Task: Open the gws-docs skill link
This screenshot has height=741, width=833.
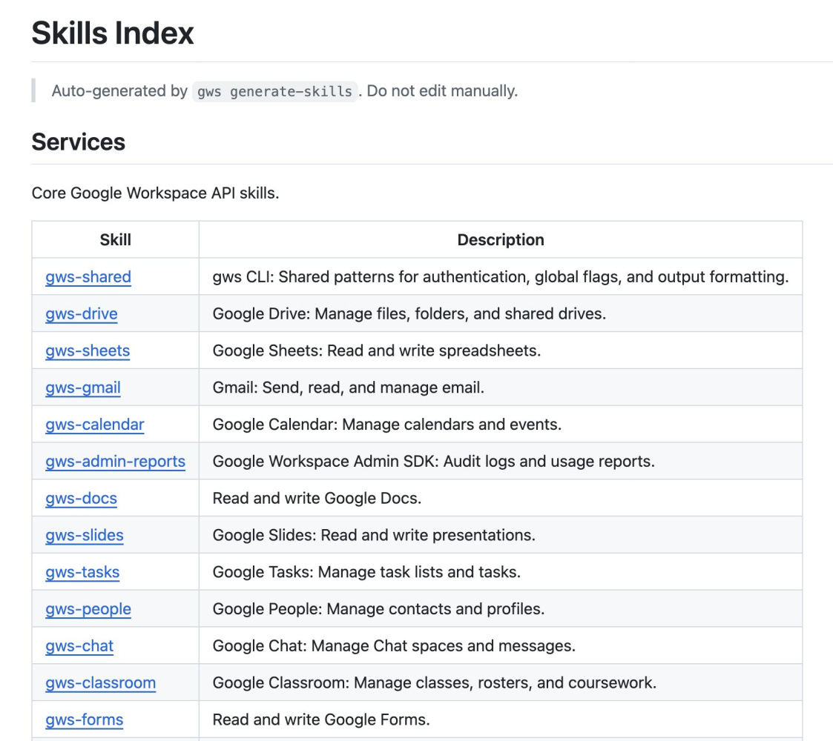Action: point(82,498)
